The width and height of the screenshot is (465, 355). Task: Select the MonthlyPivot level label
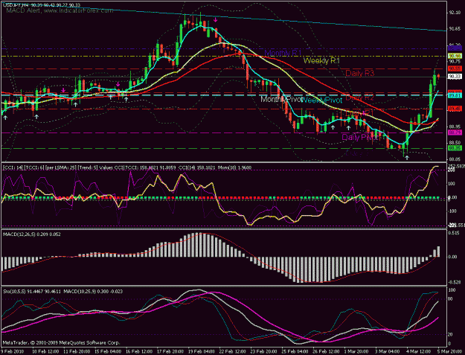[x=281, y=99]
